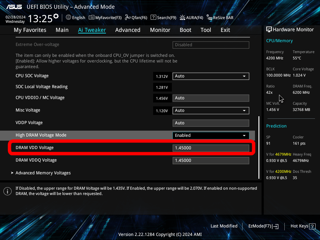Image resolution: width=320 pixels, height=240 pixels.
Task: Open the Boot tab
Action: [186, 30]
